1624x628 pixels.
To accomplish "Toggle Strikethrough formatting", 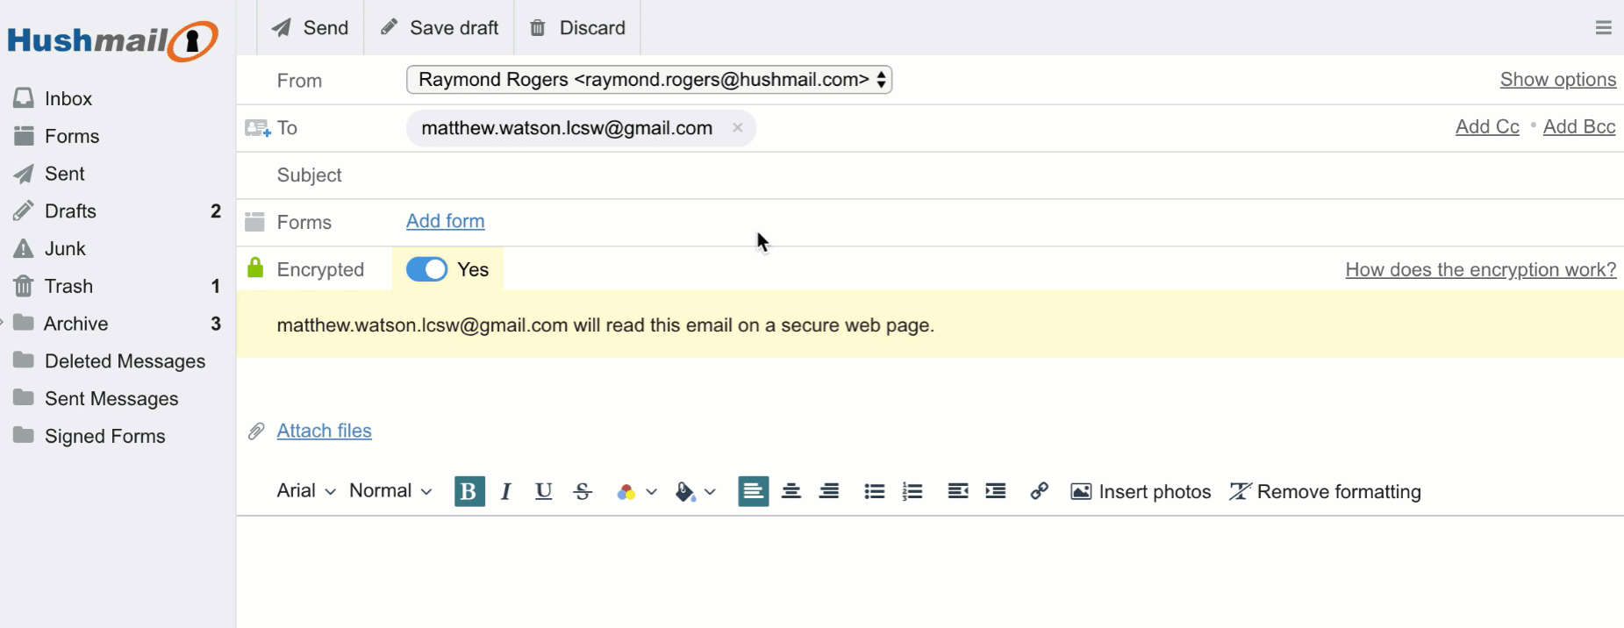I will pos(583,491).
